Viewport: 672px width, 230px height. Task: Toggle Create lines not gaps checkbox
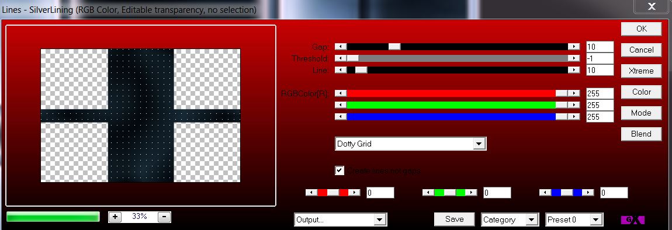[340, 170]
